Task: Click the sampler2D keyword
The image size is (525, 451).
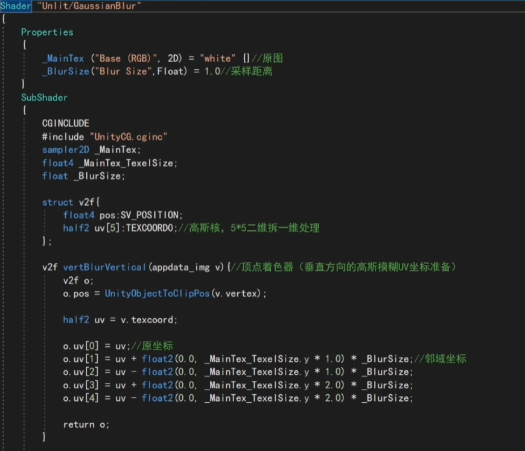Action: coord(66,150)
